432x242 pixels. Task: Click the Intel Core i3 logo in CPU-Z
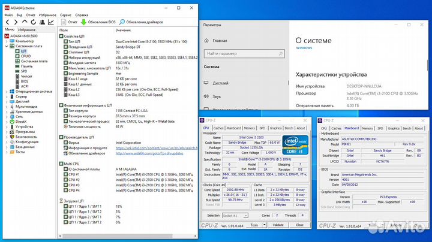point(295,144)
